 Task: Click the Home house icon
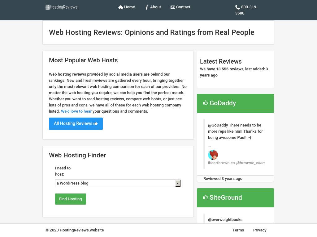121,7
